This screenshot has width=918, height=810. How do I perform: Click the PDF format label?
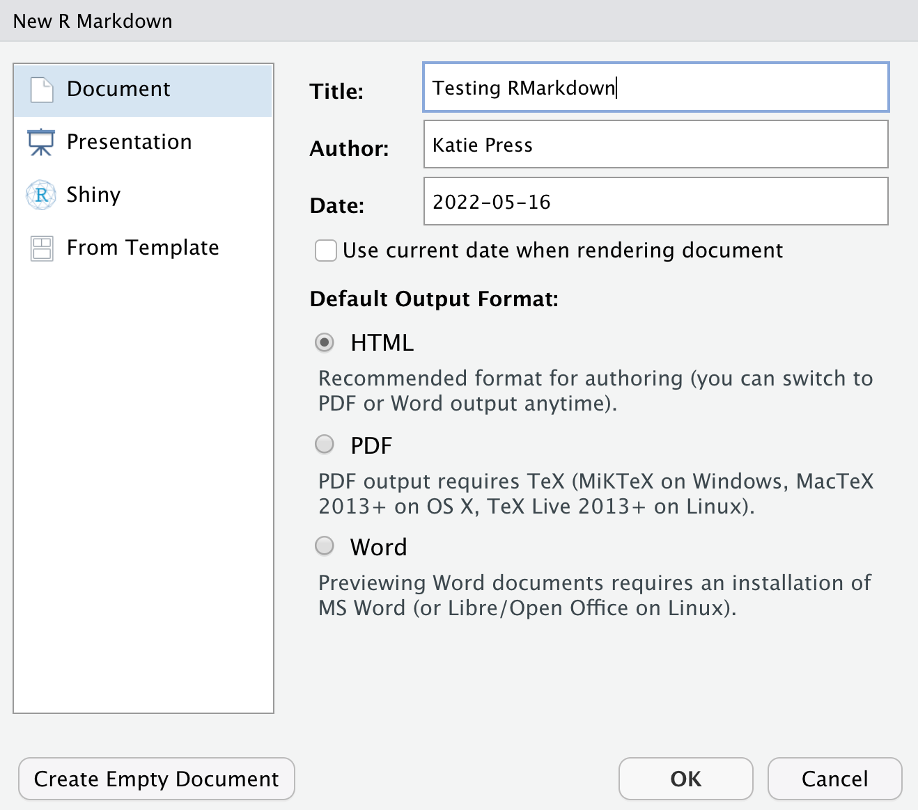[x=371, y=445]
